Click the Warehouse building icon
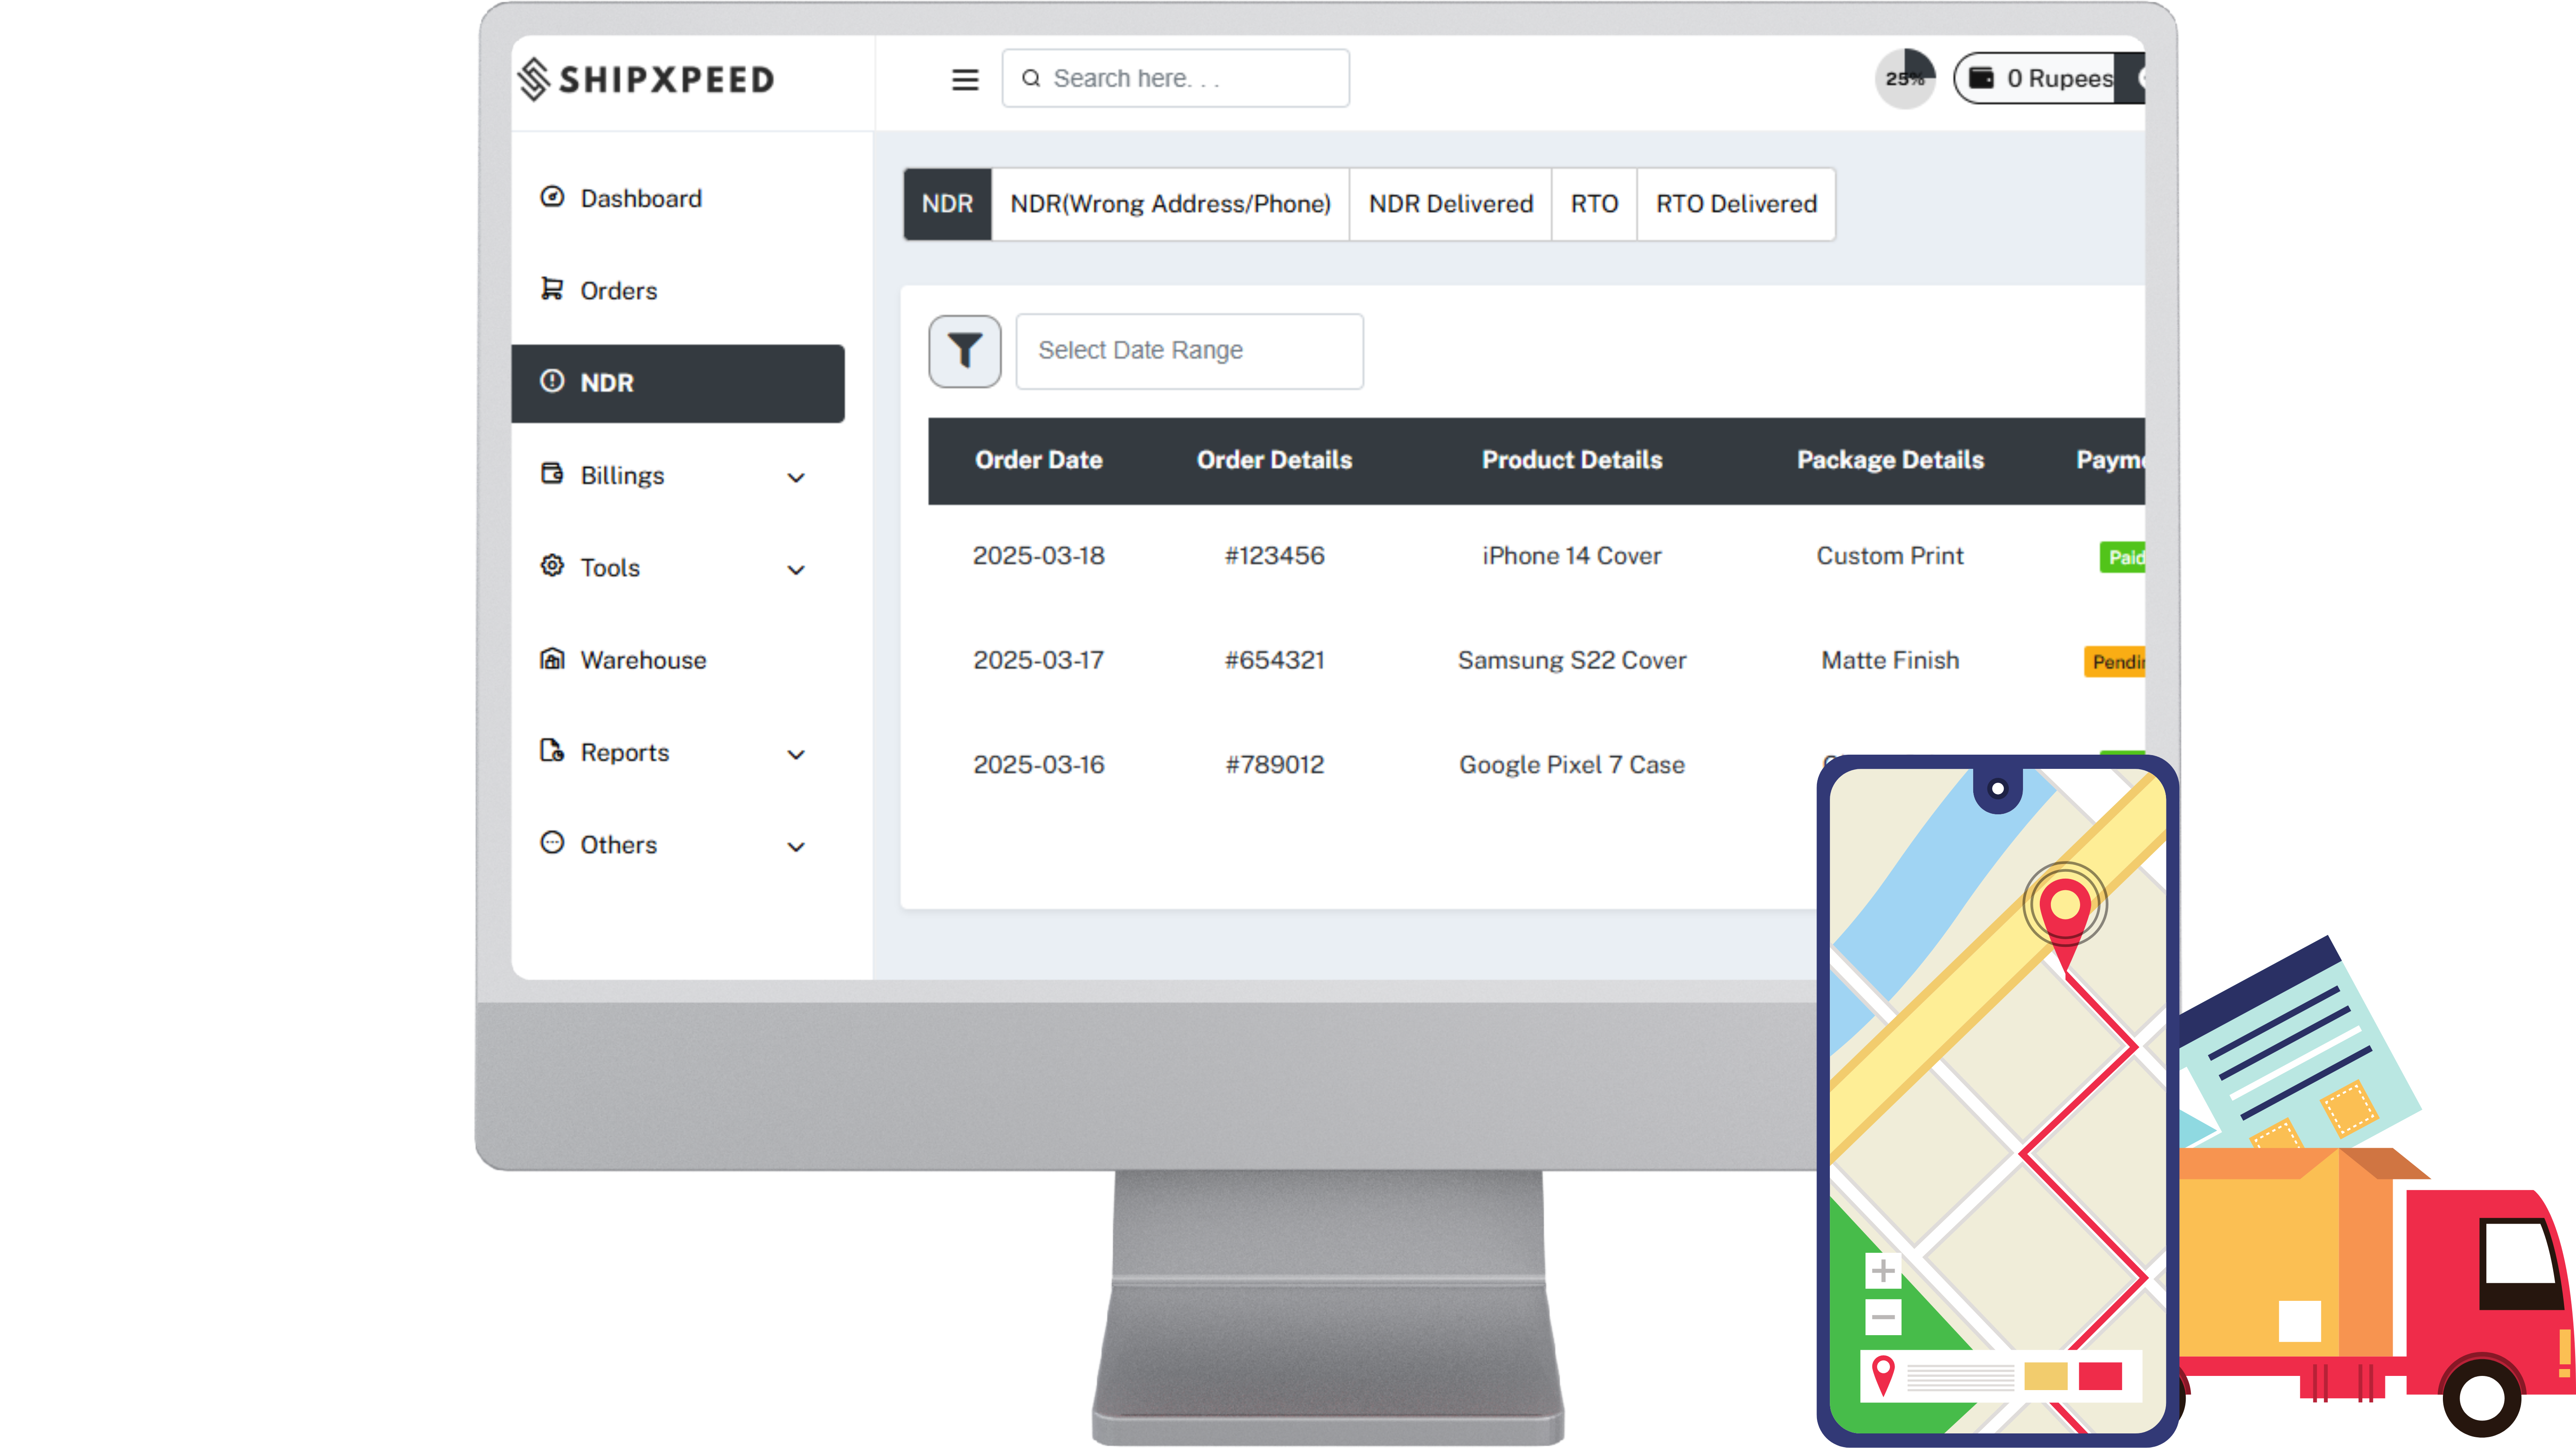Viewport: 2576px width, 1448px height. (x=552, y=659)
